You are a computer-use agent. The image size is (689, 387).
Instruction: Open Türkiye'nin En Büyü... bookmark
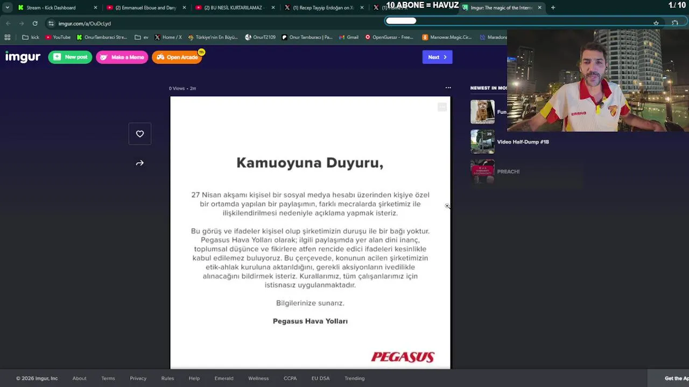[x=213, y=37]
